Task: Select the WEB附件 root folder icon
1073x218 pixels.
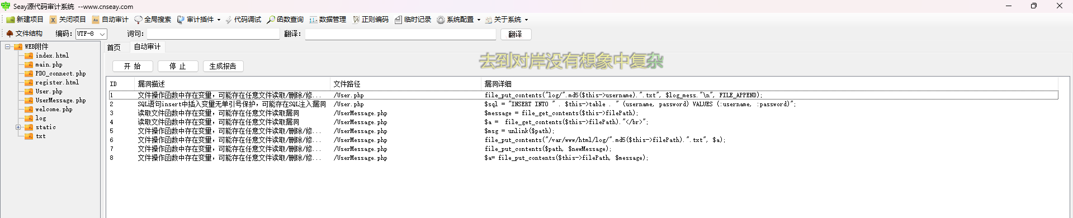Action: [18, 47]
